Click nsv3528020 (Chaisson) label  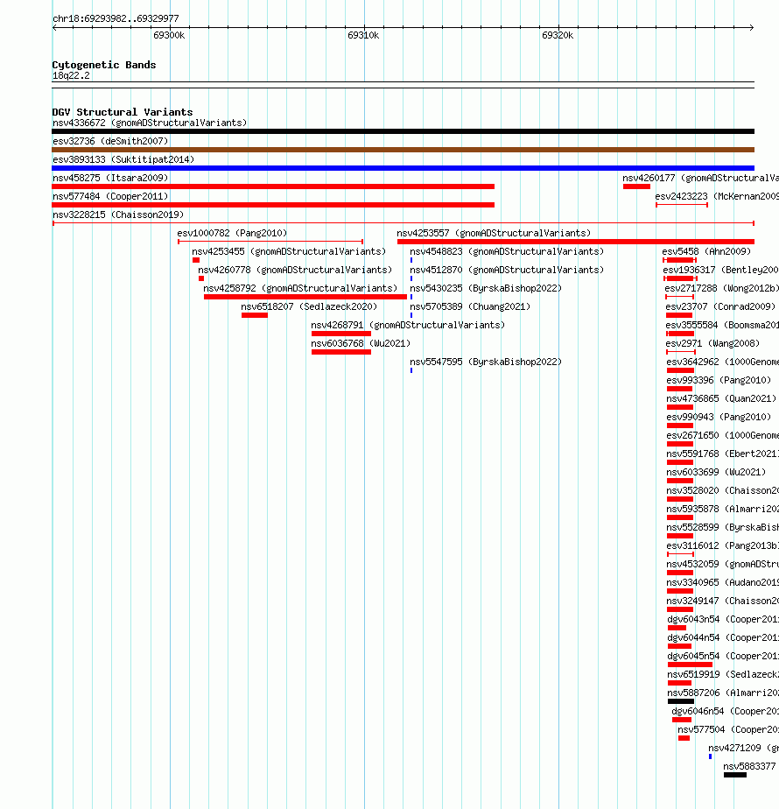click(x=722, y=490)
